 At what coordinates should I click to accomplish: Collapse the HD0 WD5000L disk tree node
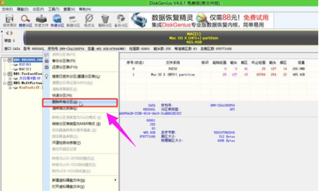tap(4, 60)
